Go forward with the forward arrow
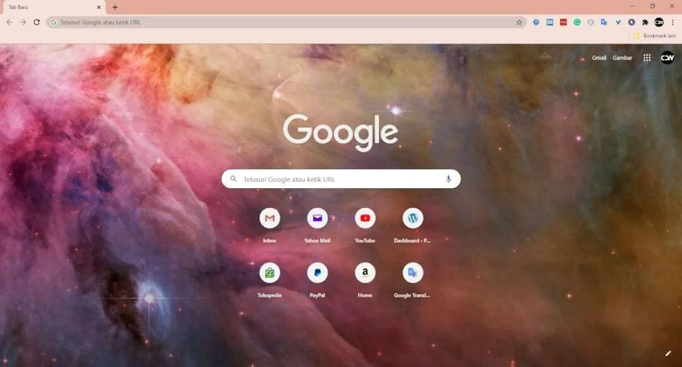 23,22
